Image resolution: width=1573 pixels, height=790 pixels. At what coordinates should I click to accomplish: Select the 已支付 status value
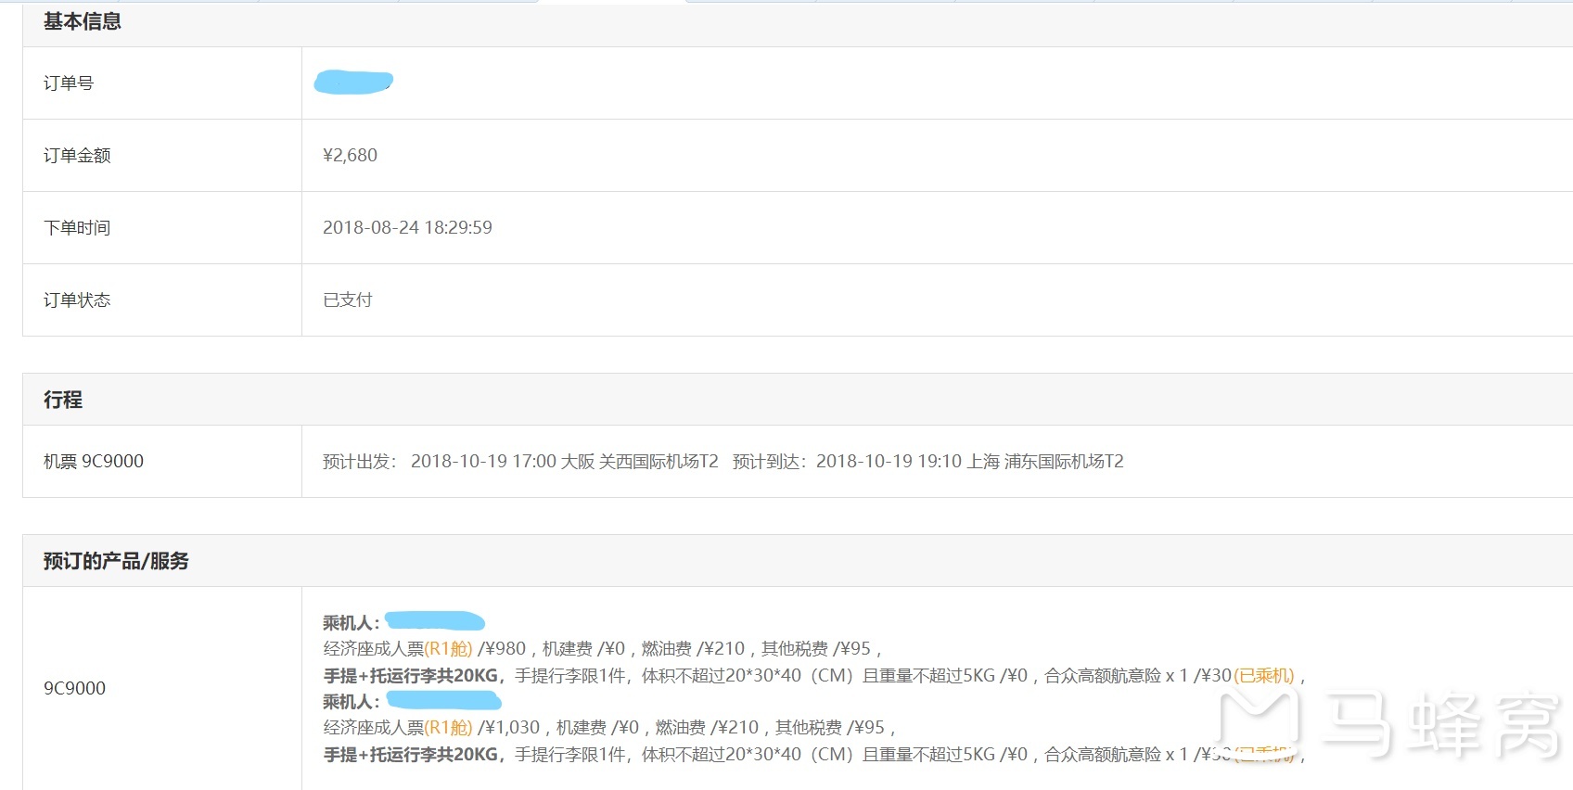coord(348,299)
